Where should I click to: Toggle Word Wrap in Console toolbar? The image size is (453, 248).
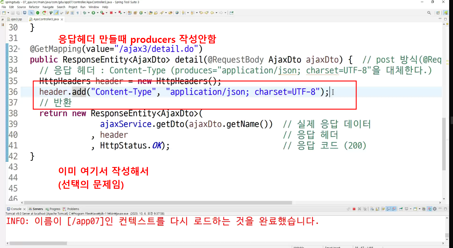[383, 209]
